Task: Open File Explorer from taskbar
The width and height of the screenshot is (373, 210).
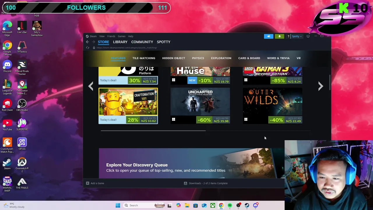Action: 187,205
